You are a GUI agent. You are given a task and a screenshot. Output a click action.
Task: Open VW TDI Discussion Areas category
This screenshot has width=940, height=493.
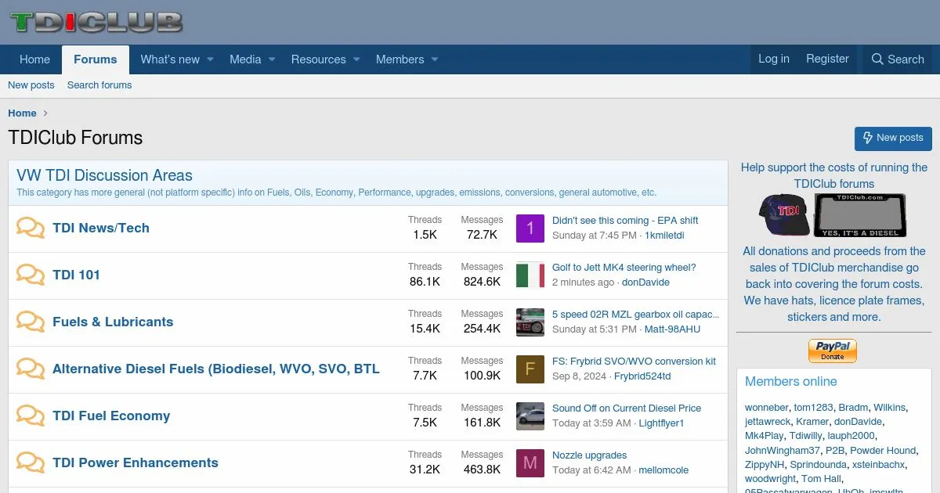point(104,175)
